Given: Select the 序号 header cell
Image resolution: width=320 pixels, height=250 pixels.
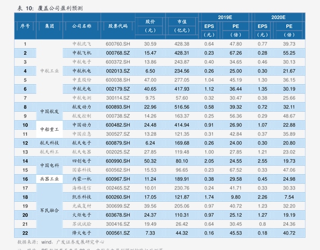Looking at the screenshot, I should 25,26.
